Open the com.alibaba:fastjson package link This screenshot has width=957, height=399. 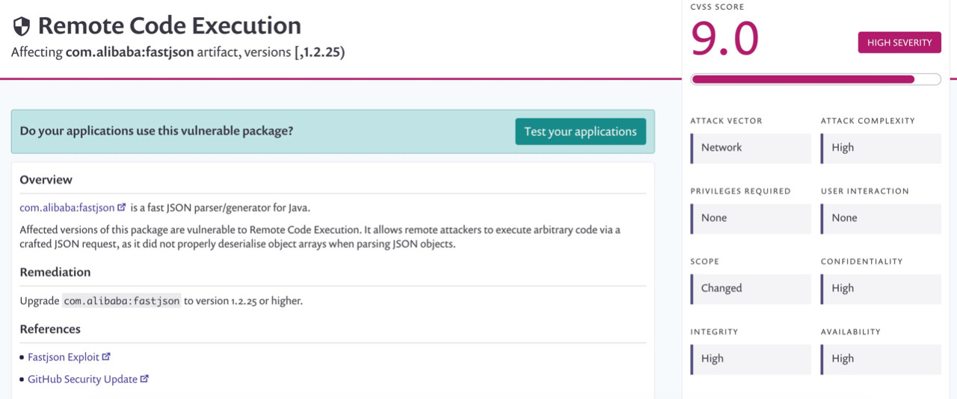pos(67,208)
